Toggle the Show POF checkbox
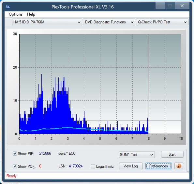Image resolution: width=194 pixels, height=184 pixels. click(x=15, y=166)
